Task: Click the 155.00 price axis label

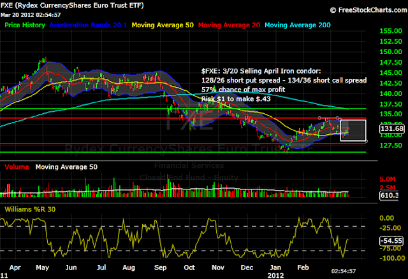Action: [391, 31]
